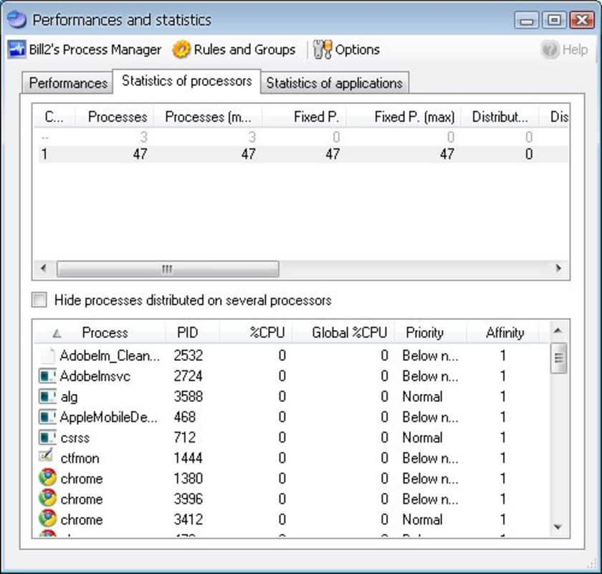Click the up arrow of process list scrollbar
The image size is (602, 574).
point(558,331)
